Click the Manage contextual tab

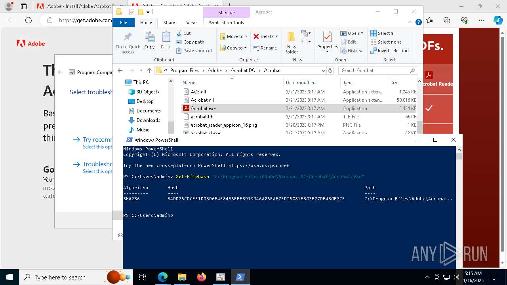[x=227, y=13]
